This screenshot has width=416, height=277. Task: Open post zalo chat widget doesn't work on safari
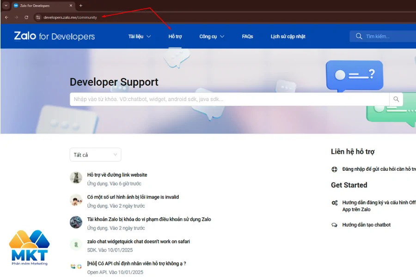(139, 241)
